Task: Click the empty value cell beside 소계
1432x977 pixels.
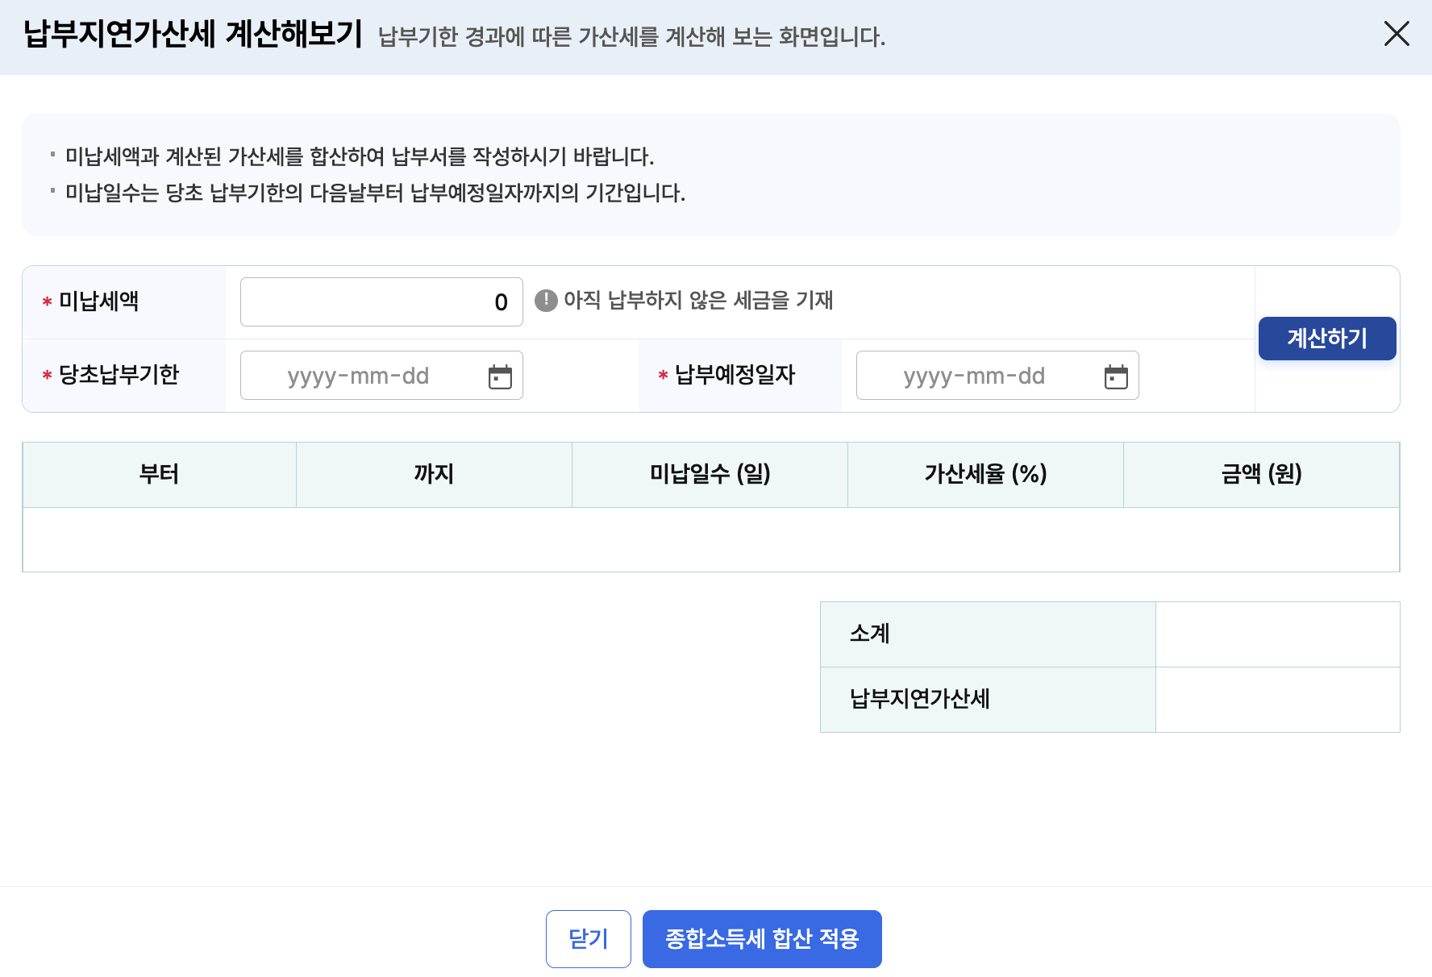Action: tap(1278, 634)
